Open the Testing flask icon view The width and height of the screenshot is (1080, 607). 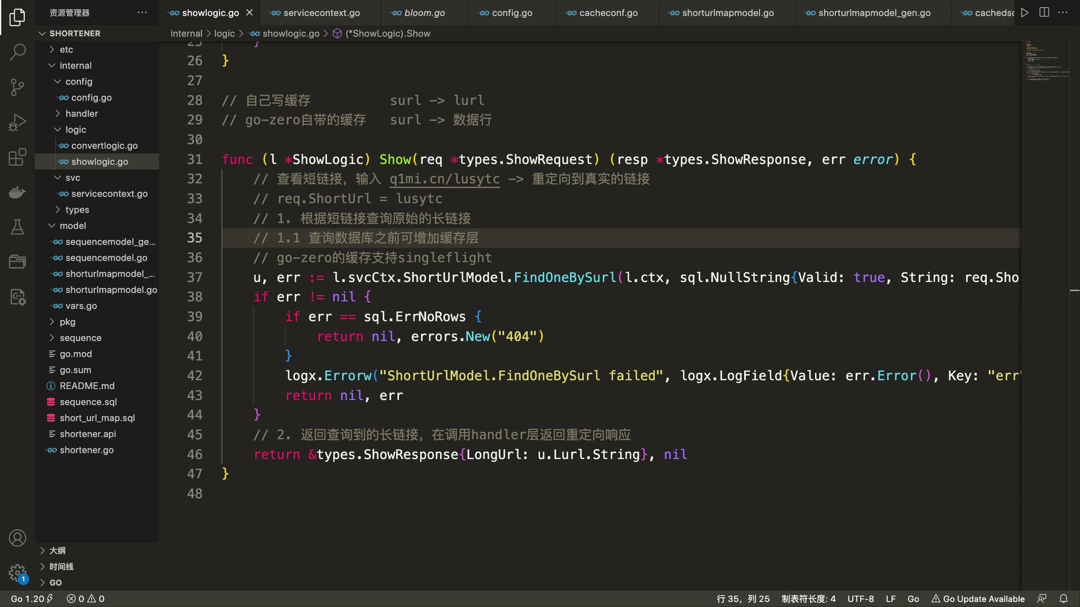tap(17, 227)
